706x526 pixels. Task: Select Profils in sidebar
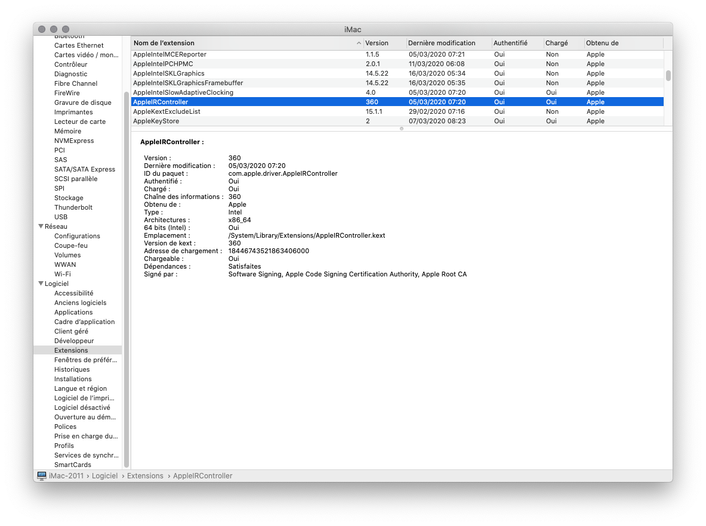point(64,446)
